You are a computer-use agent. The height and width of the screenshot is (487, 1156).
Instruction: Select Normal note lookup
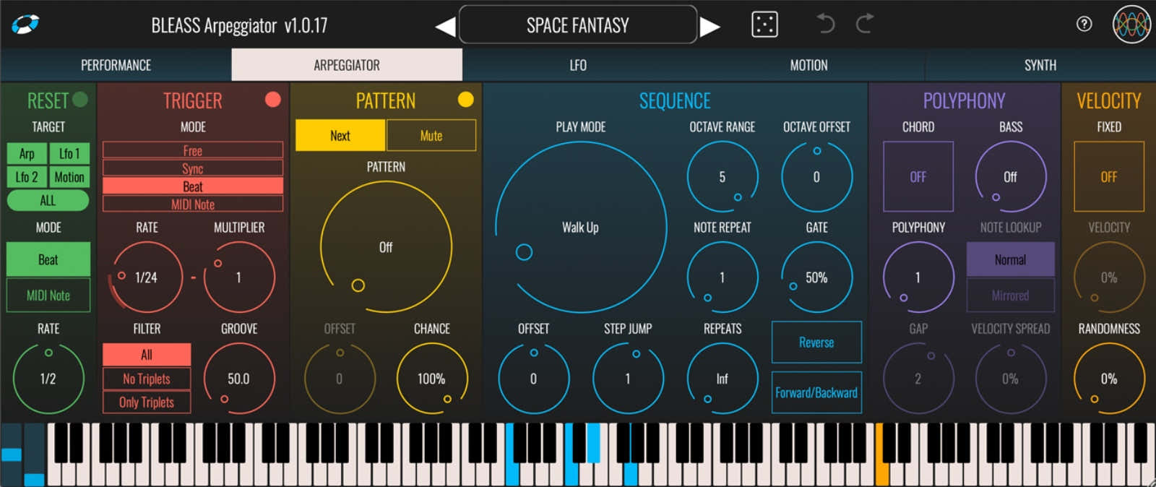pyautogui.click(x=1010, y=259)
